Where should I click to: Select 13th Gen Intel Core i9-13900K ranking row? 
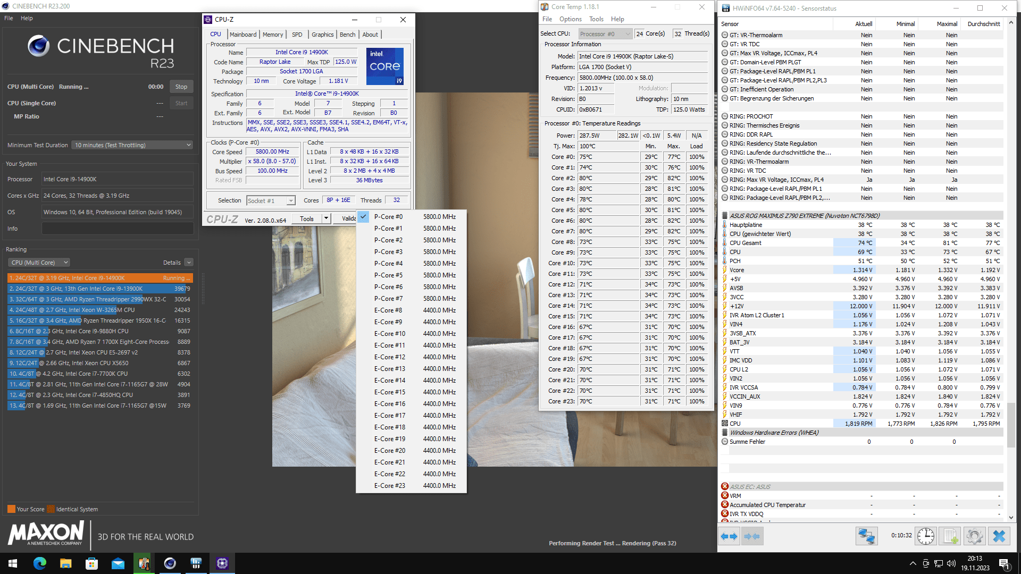pyautogui.click(x=100, y=289)
